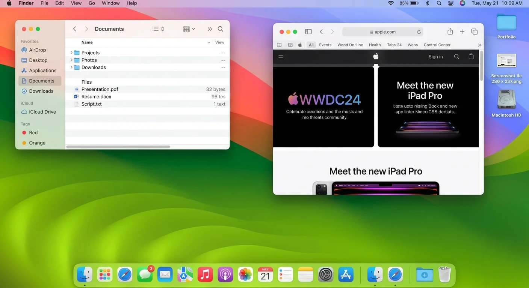Click the Finder horizontal scrollbar
The height and width of the screenshot is (288, 529).
pos(118,147)
